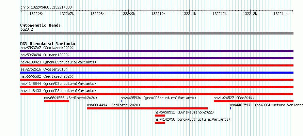303x136 pixels.
Task: Open the nsv6601556 (Sedlazeck2020) label
Action: click(x=70, y=98)
